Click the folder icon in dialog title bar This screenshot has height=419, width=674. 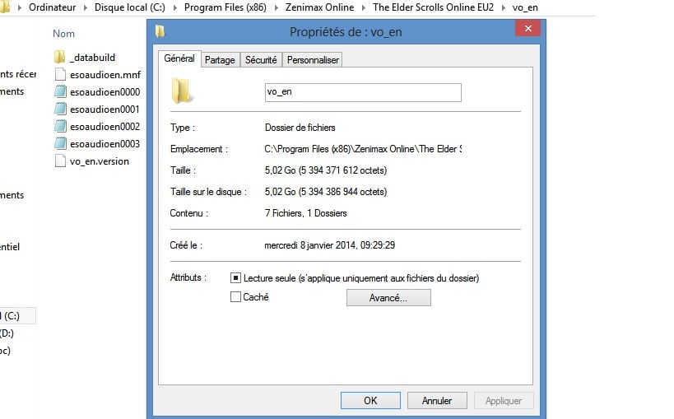[x=160, y=31]
